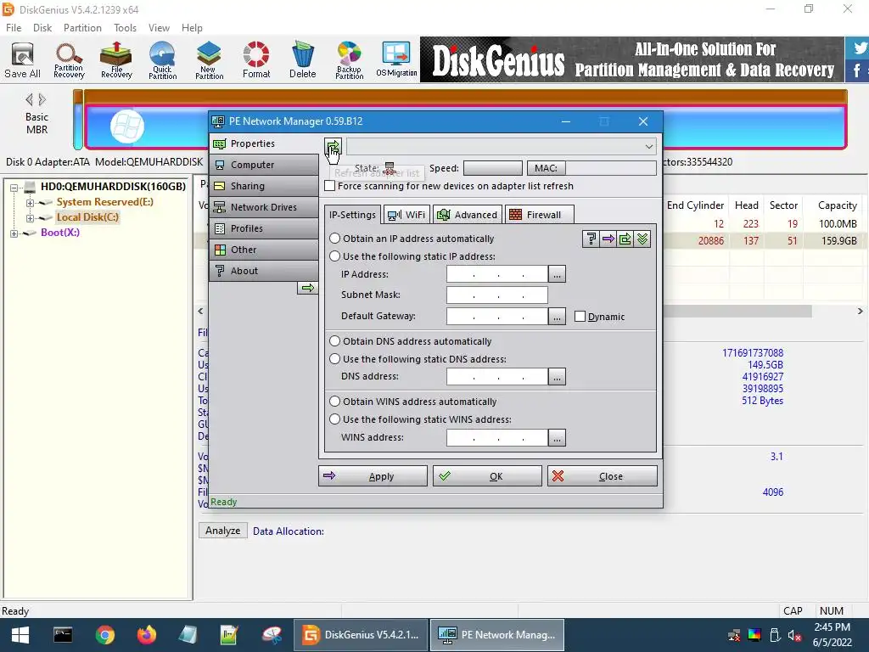Open the Tools menu

(125, 28)
